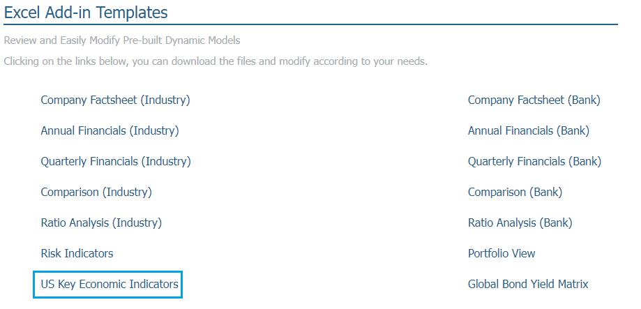Open Quarterly Financials (Bank) template
This screenshot has height=309, width=641.
pos(535,161)
